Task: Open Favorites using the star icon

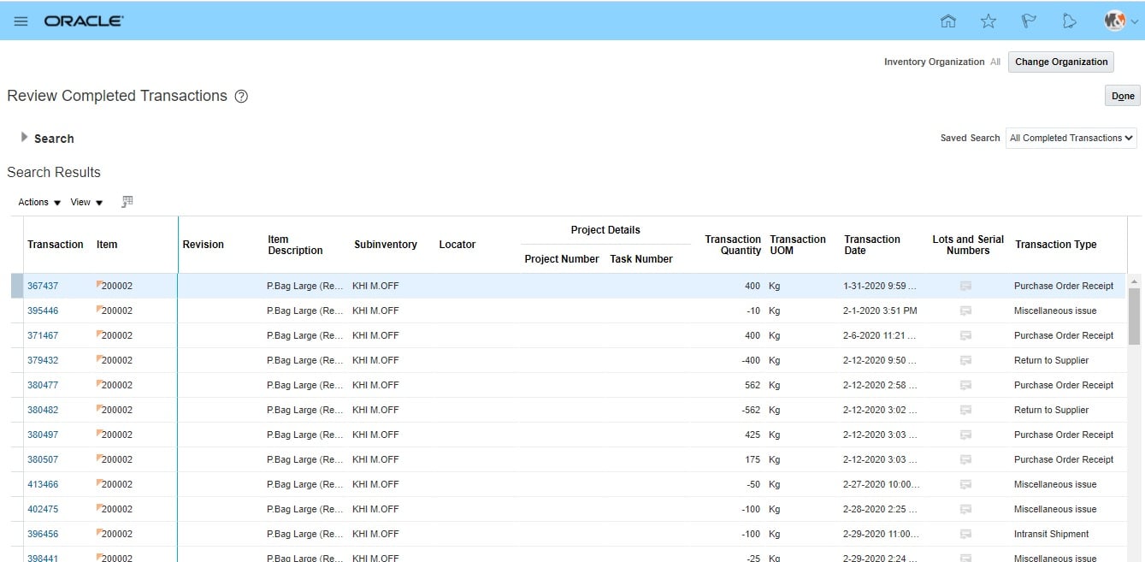Action: tap(988, 20)
